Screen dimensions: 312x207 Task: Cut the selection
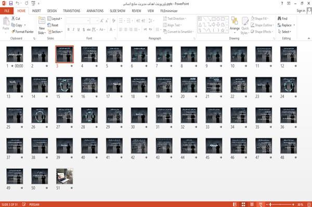pos(16,19)
